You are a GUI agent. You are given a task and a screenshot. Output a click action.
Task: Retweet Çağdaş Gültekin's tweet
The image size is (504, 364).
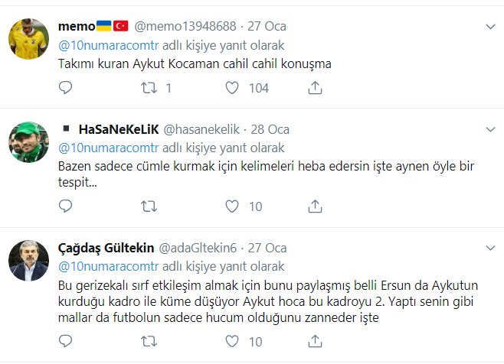click(x=150, y=341)
